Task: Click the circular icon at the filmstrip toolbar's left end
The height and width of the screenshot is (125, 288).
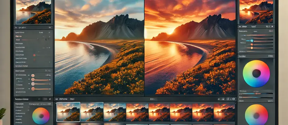Action: tap(57, 99)
